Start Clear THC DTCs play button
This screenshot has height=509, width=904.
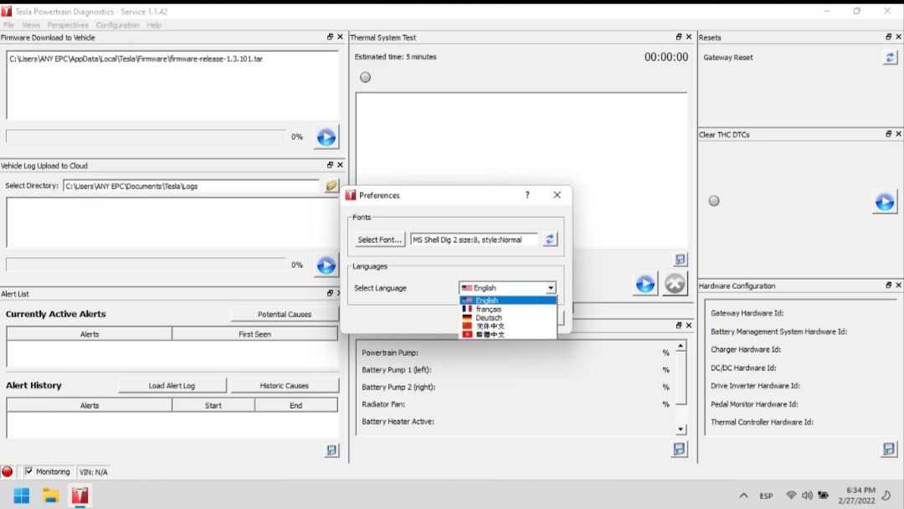885,202
